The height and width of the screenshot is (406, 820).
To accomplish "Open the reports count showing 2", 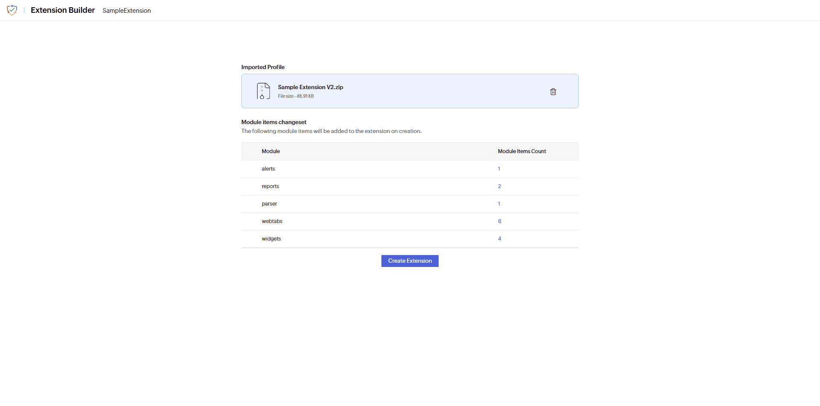I will (x=499, y=186).
